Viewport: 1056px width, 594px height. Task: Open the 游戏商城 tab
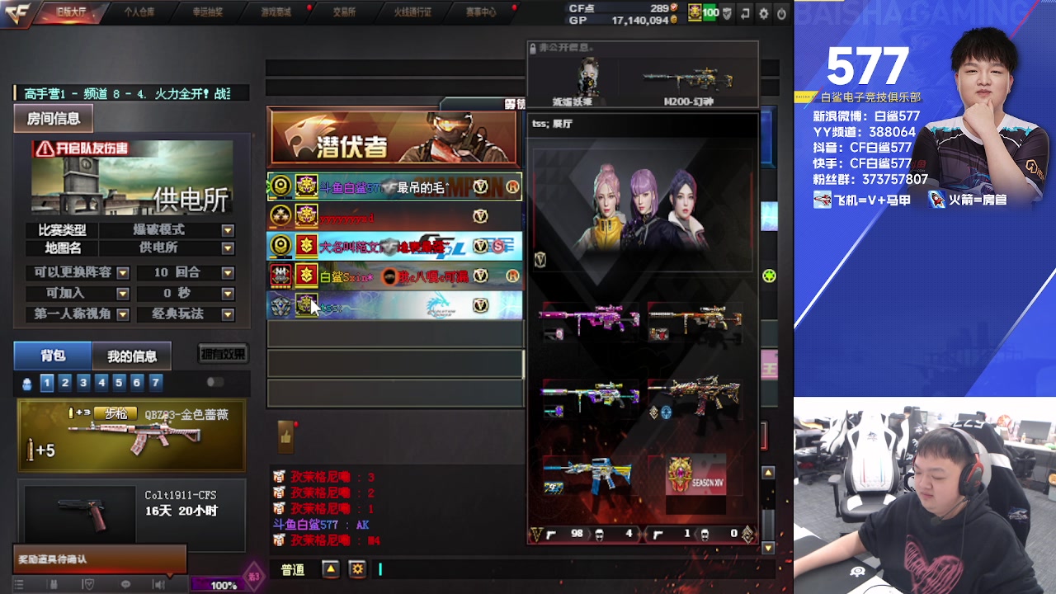click(x=276, y=12)
